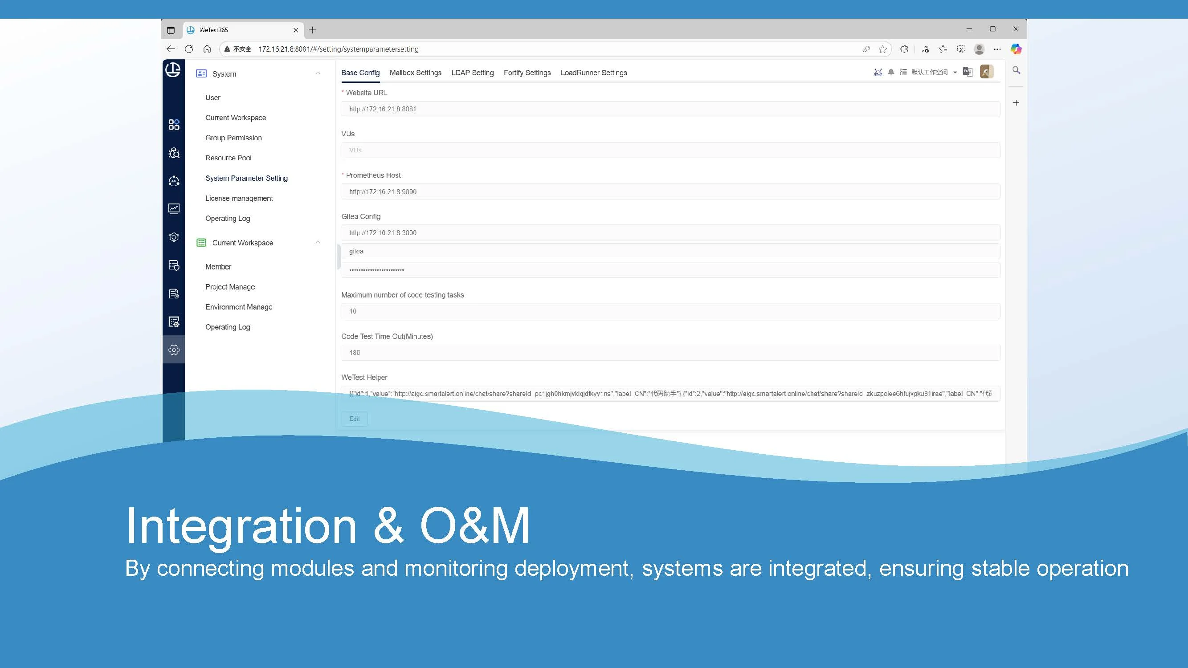This screenshot has height=668, width=1188.
Task: Open Member page
Action: point(218,267)
